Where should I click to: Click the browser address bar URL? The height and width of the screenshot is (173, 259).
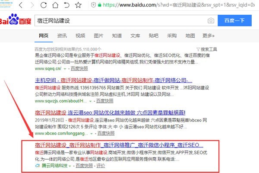click(179, 5)
